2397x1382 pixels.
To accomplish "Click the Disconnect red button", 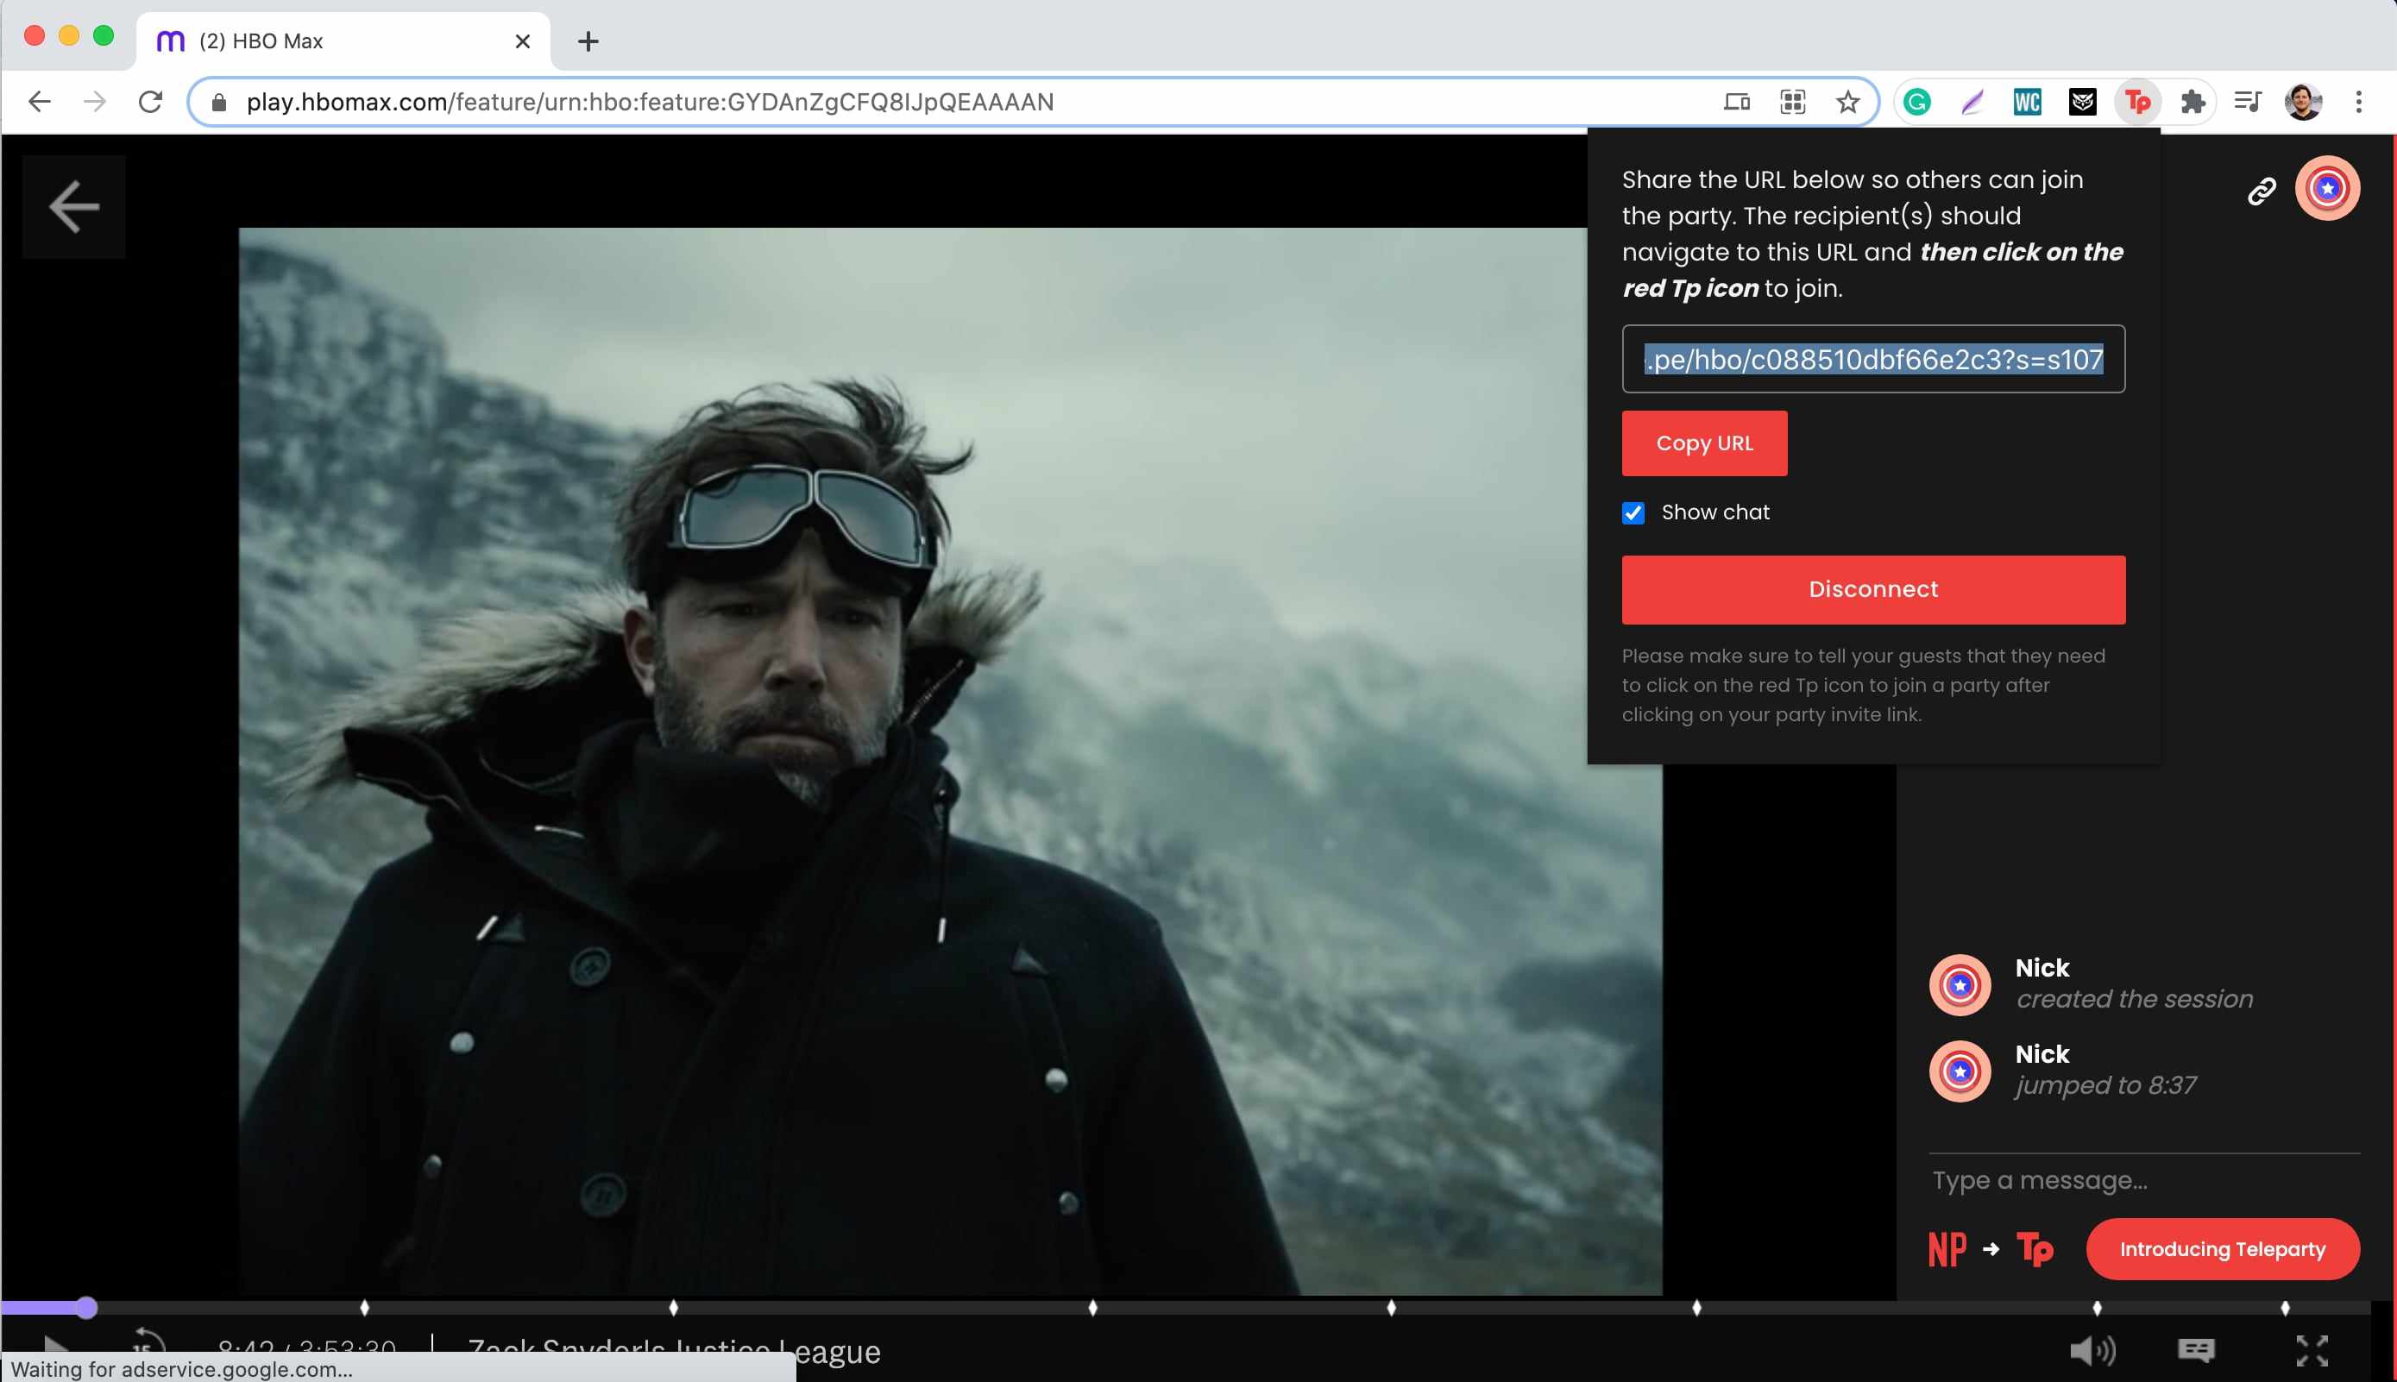I will click(x=1873, y=589).
